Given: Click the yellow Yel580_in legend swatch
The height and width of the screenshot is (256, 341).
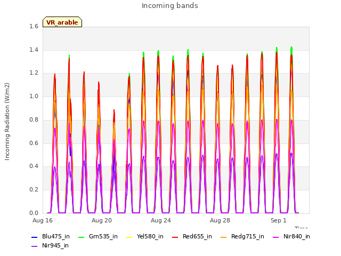Looking at the screenshot, I should point(129,237).
